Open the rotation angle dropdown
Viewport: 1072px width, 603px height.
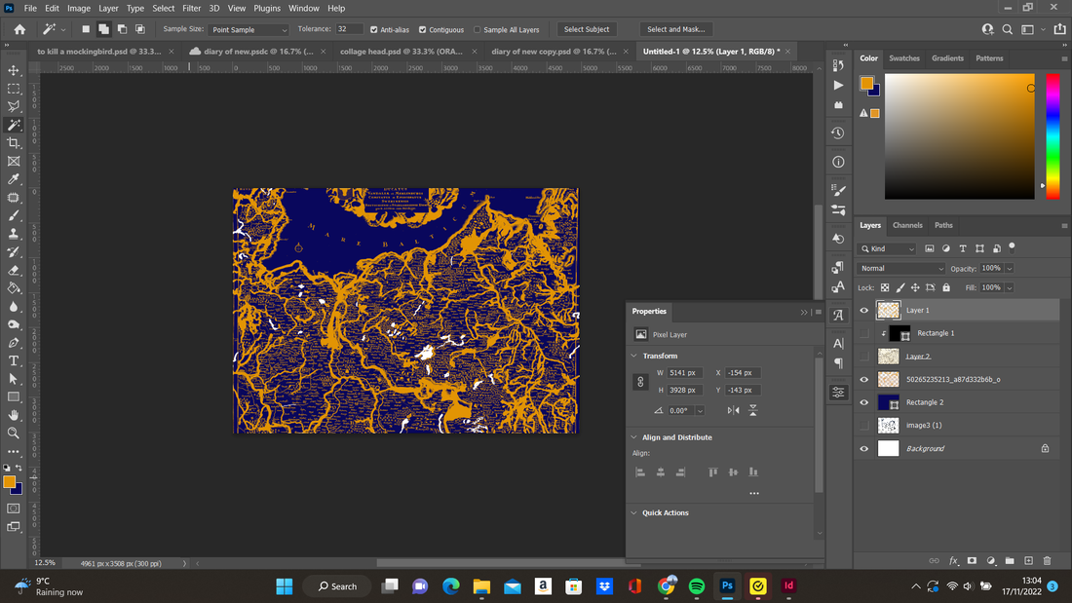[x=700, y=411]
